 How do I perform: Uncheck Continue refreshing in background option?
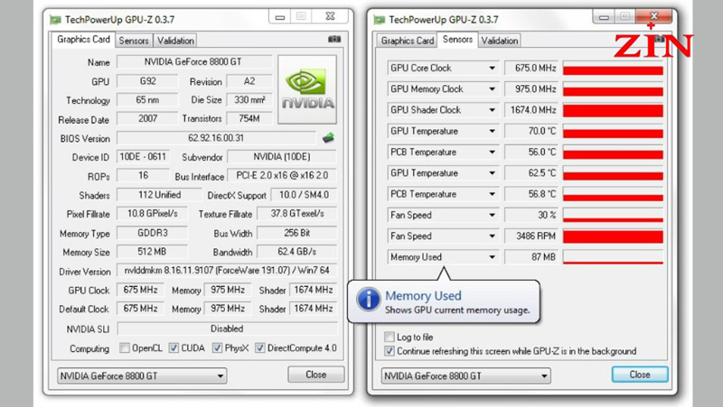(390, 351)
